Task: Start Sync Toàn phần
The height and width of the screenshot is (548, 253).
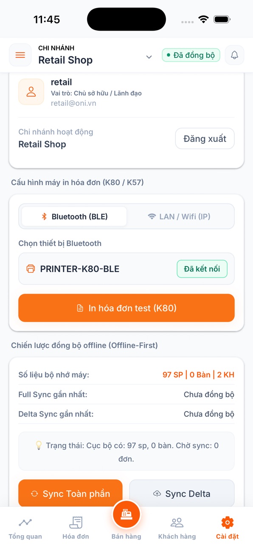Action: [x=70, y=494]
